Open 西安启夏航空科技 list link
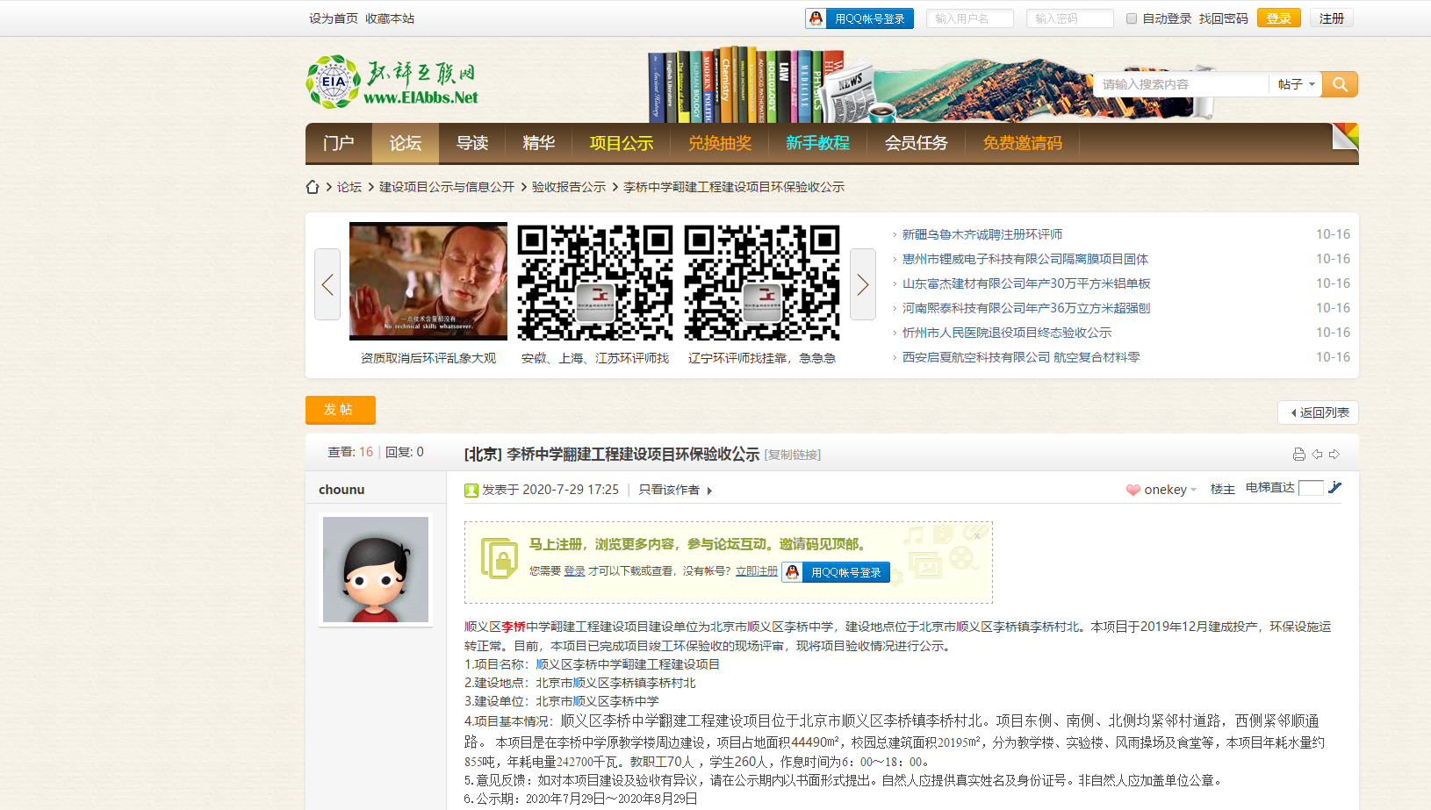Screen dimensions: 1431x810 [x=1021, y=357]
